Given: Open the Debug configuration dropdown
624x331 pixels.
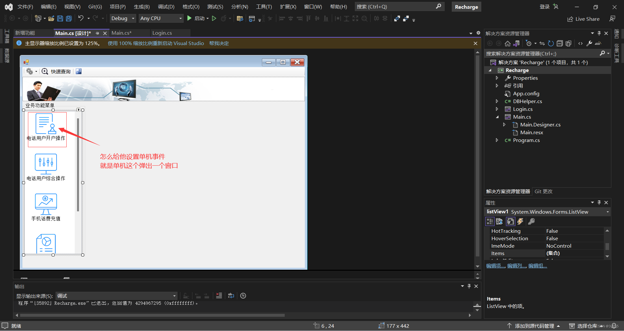Looking at the screenshot, I should [123, 18].
